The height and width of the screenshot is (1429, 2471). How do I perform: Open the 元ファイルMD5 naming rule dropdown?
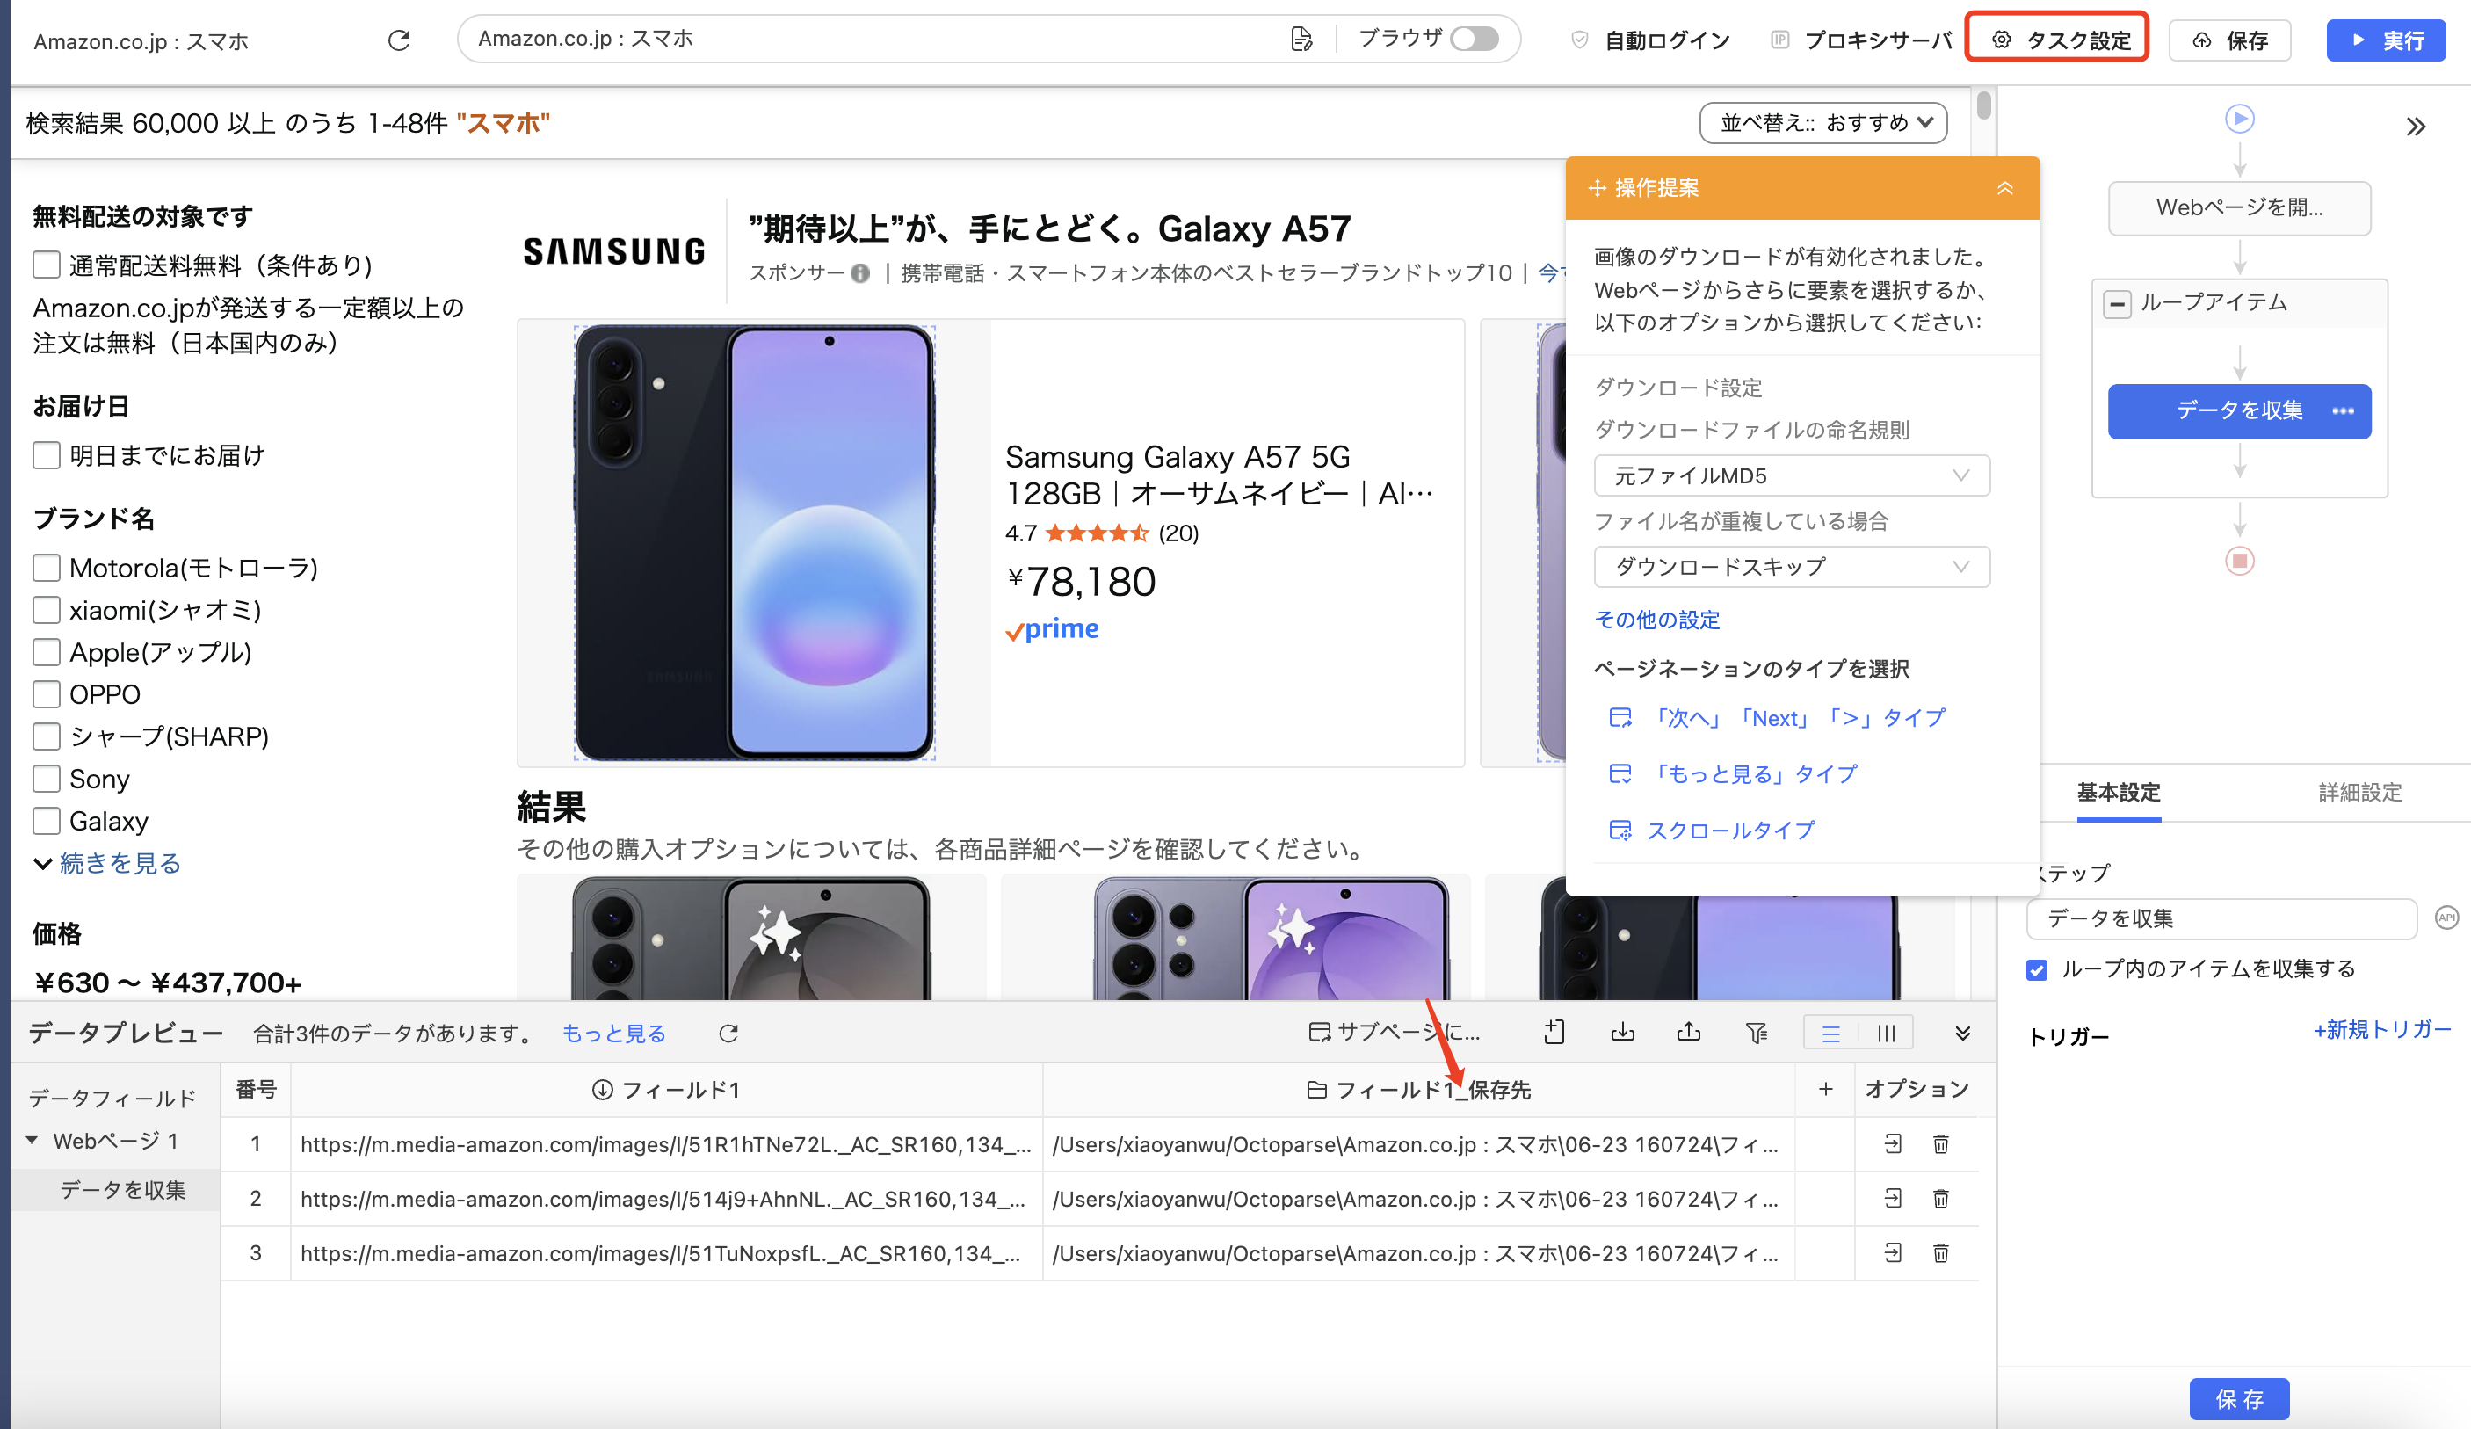coord(1792,475)
